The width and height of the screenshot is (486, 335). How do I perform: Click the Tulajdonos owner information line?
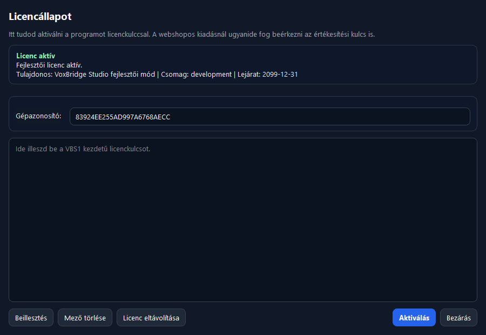pos(157,75)
